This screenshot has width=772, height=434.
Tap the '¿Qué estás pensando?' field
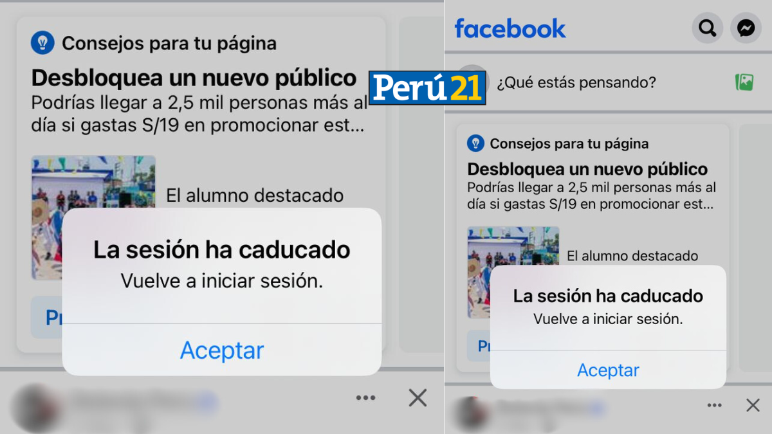pyautogui.click(x=576, y=82)
